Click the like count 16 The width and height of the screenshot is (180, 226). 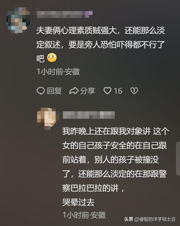118,91
